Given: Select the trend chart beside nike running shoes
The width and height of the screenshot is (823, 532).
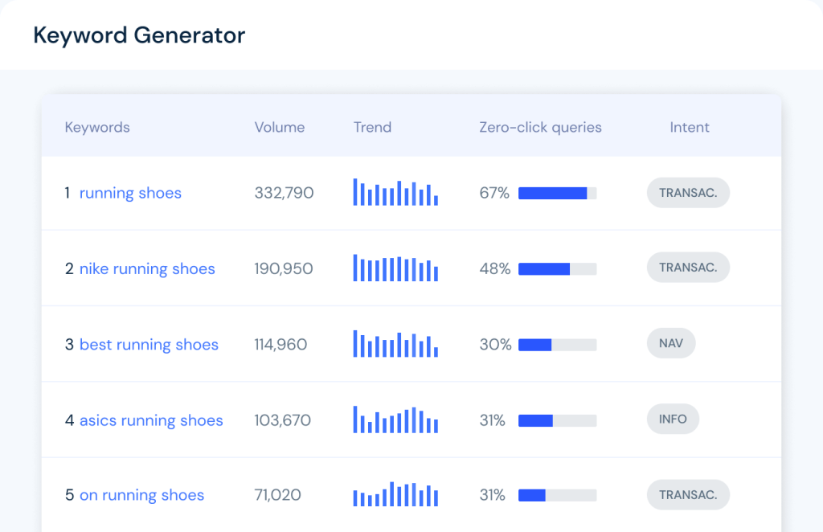Looking at the screenshot, I should click(x=395, y=268).
